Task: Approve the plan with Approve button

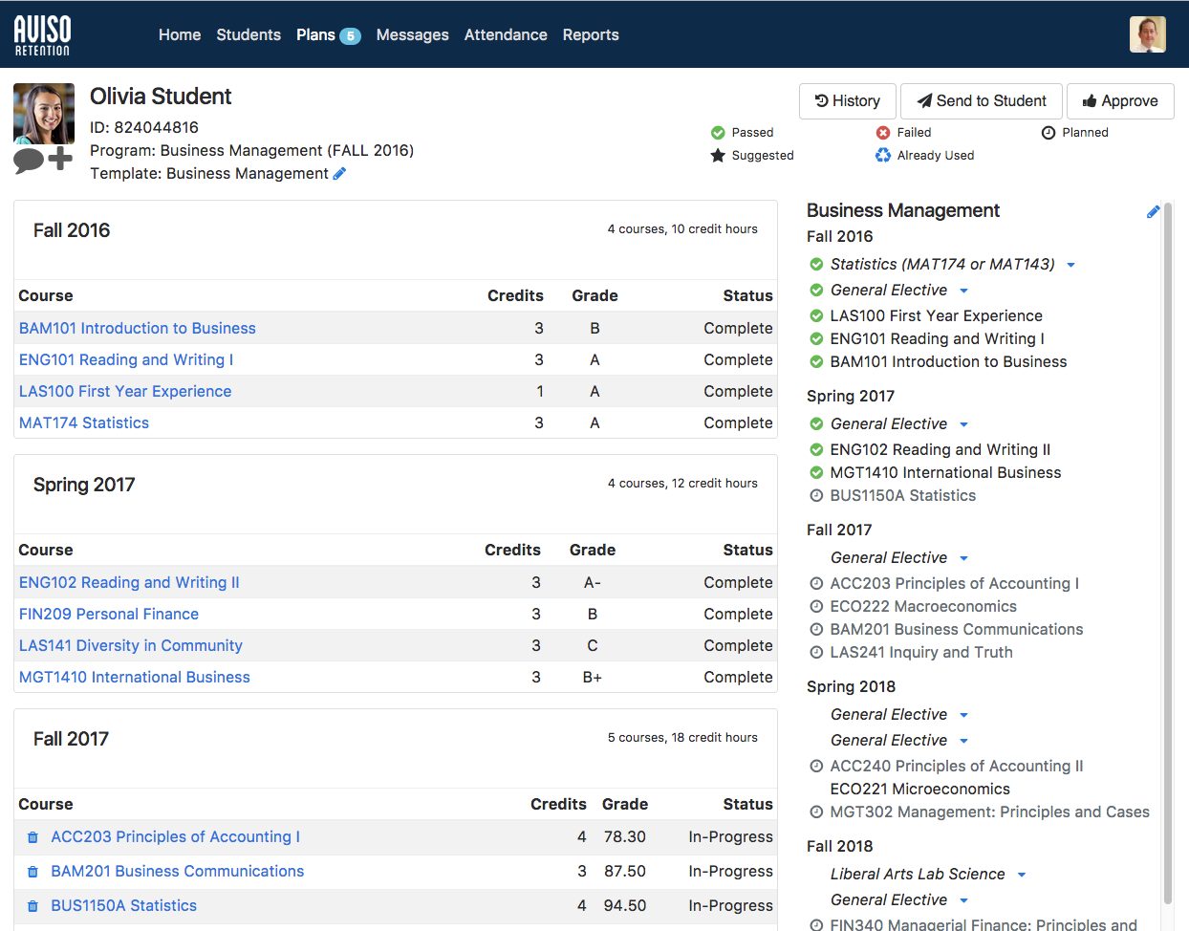Action: click(1120, 101)
